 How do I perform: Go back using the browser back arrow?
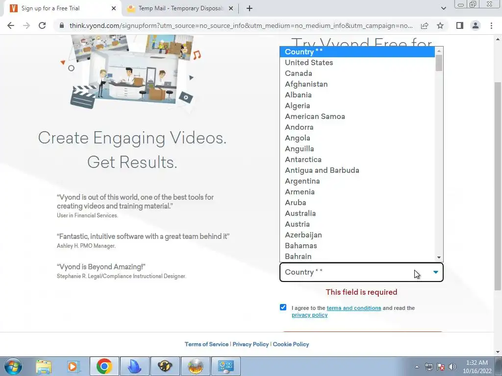[11, 25]
